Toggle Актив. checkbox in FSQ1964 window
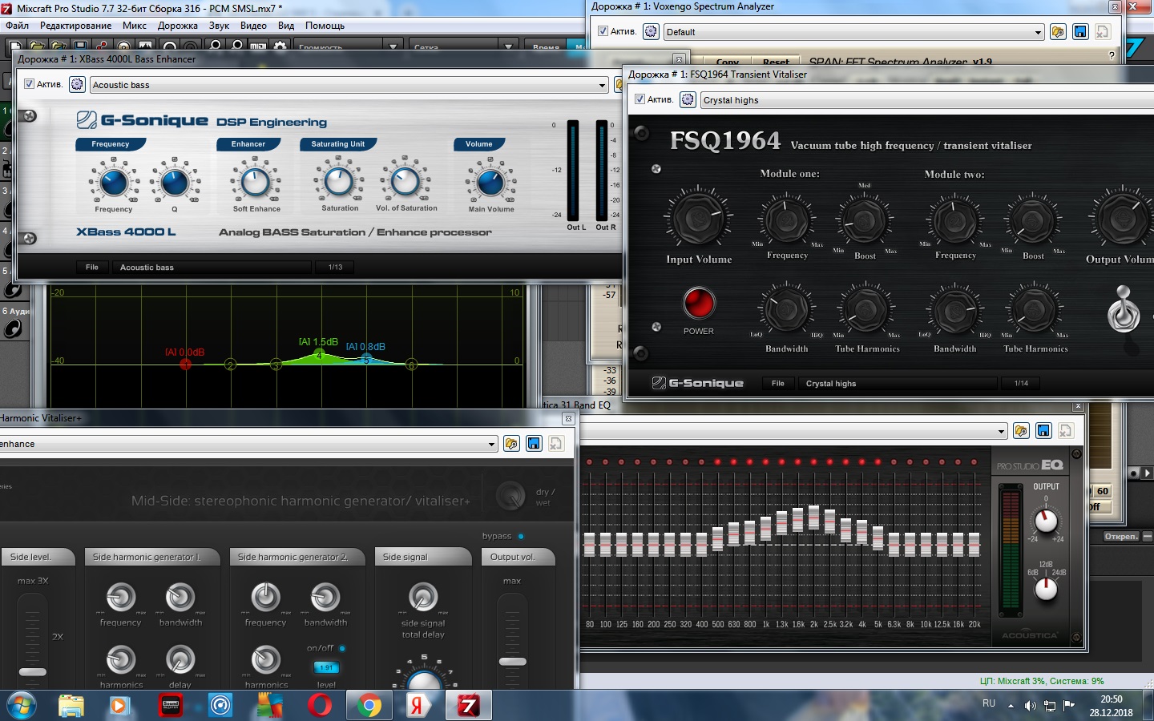This screenshot has height=721, width=1154. point(640,99)
